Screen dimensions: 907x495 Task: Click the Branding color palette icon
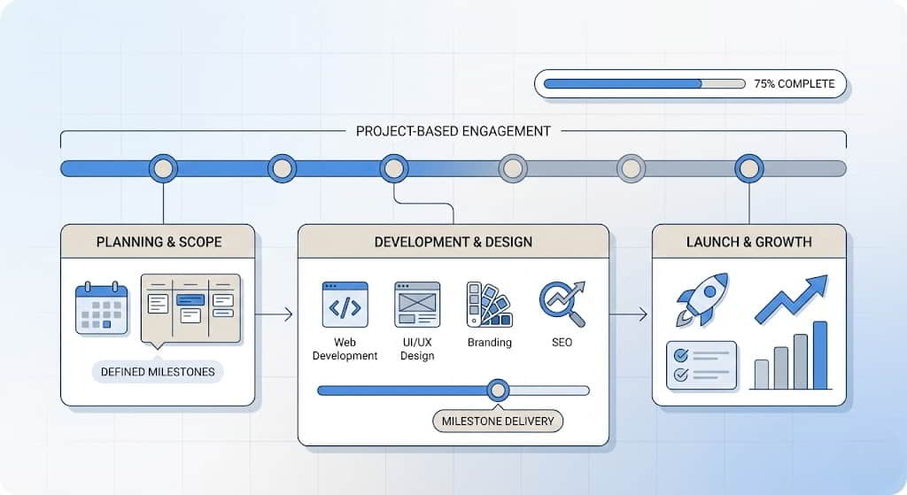[x=489, y=306]
